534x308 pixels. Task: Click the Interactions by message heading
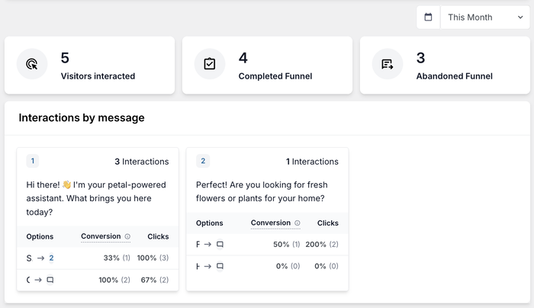tap(82, 118)
